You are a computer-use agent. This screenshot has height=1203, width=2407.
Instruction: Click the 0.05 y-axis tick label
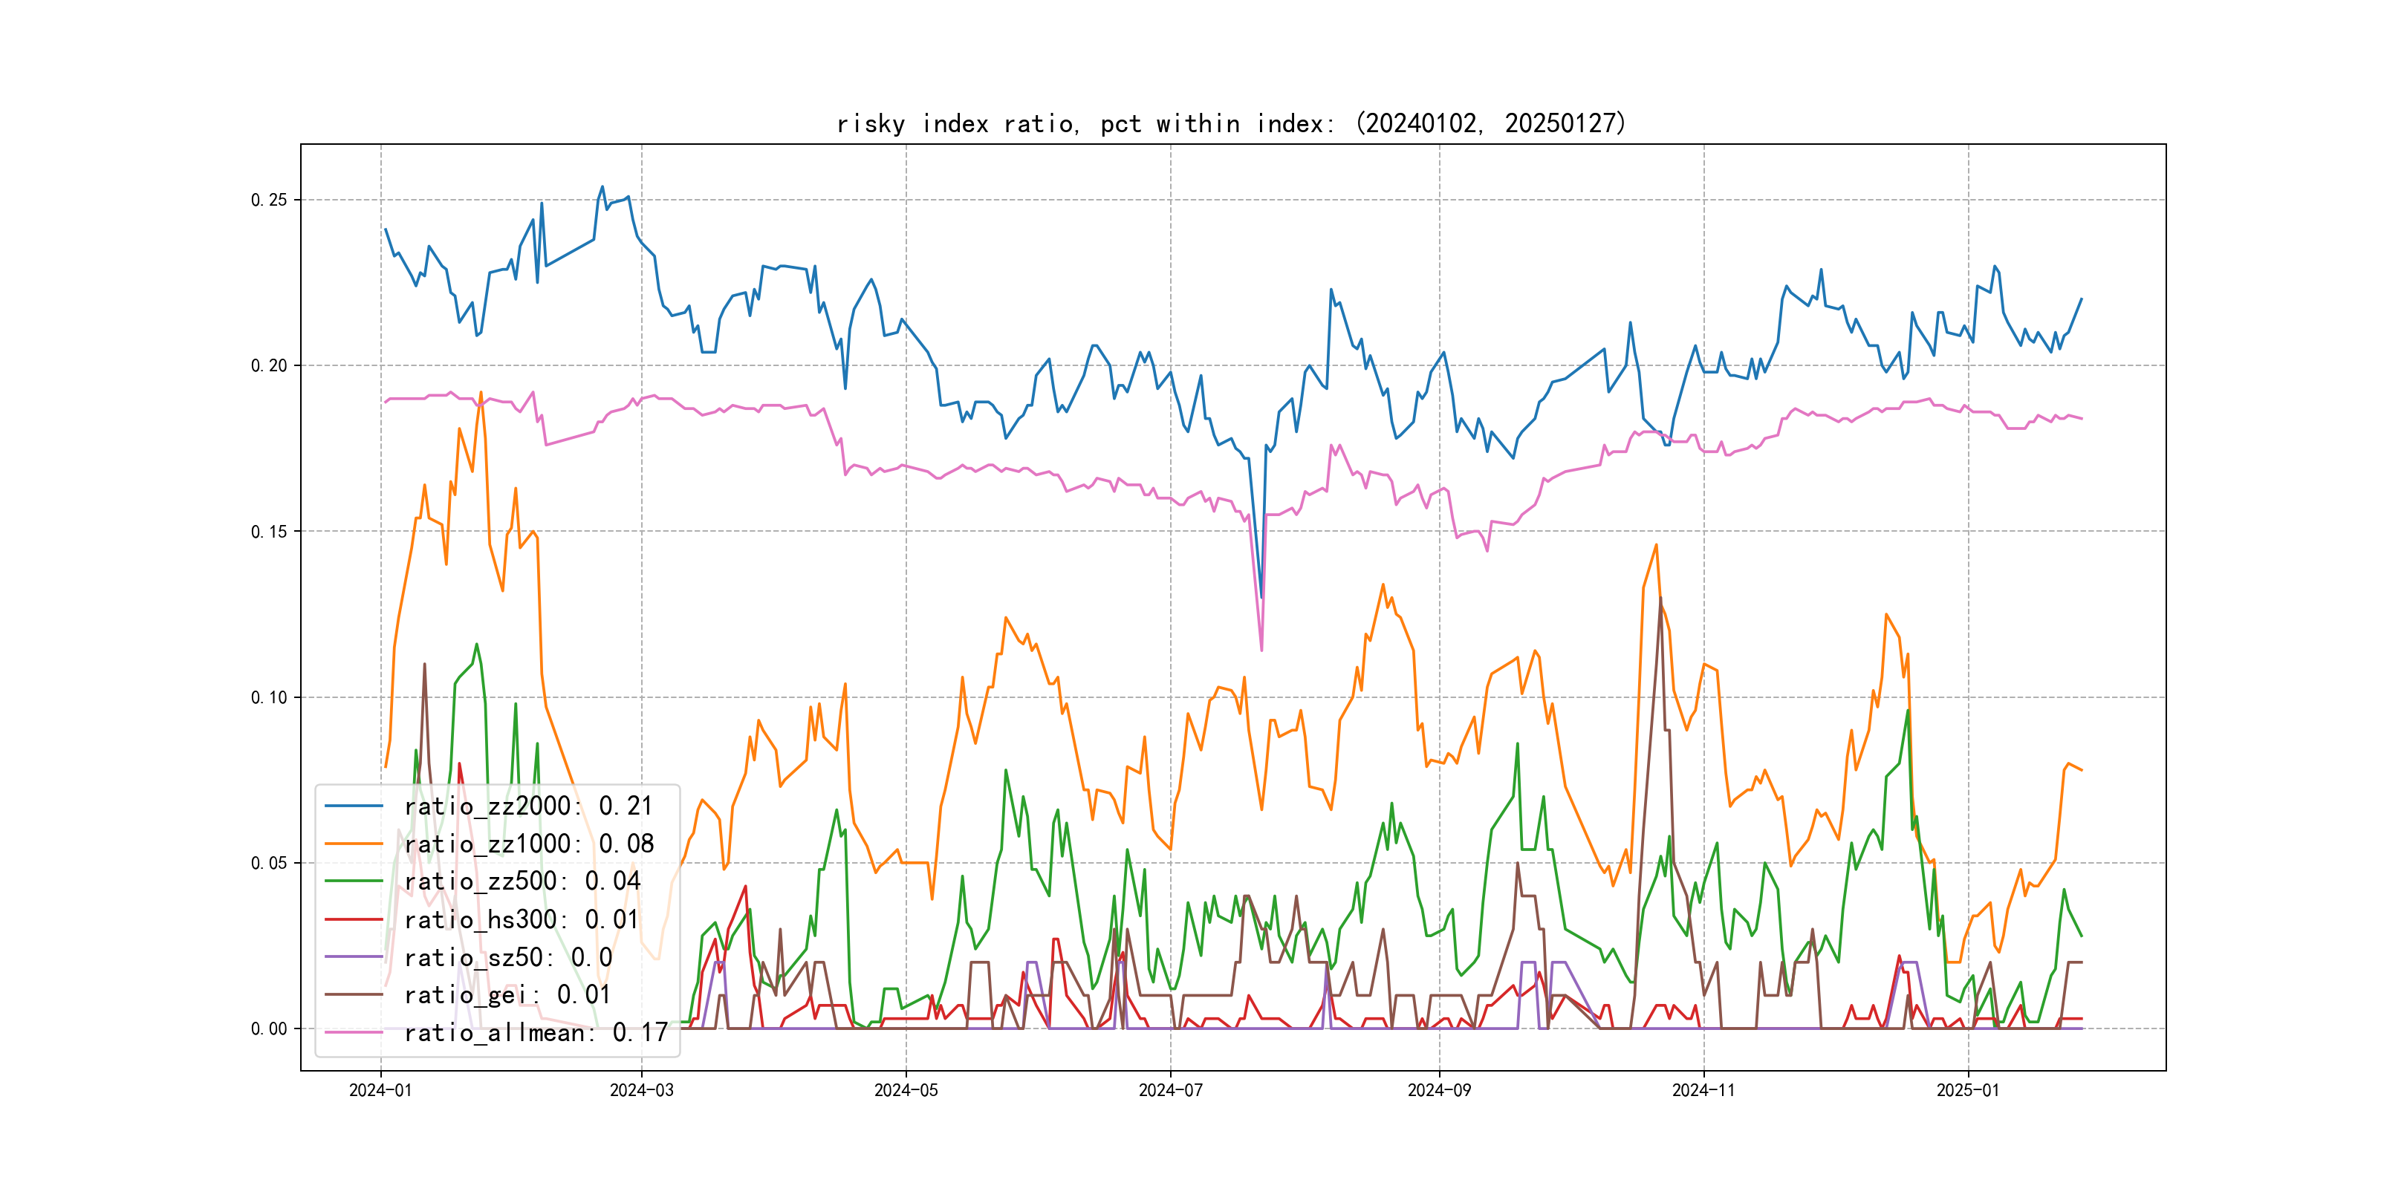(268, 863)
